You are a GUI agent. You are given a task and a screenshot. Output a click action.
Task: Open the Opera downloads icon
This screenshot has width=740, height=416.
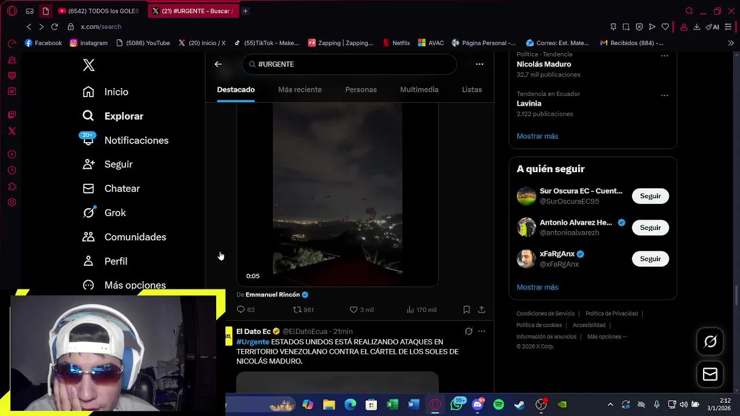(697, 27)
